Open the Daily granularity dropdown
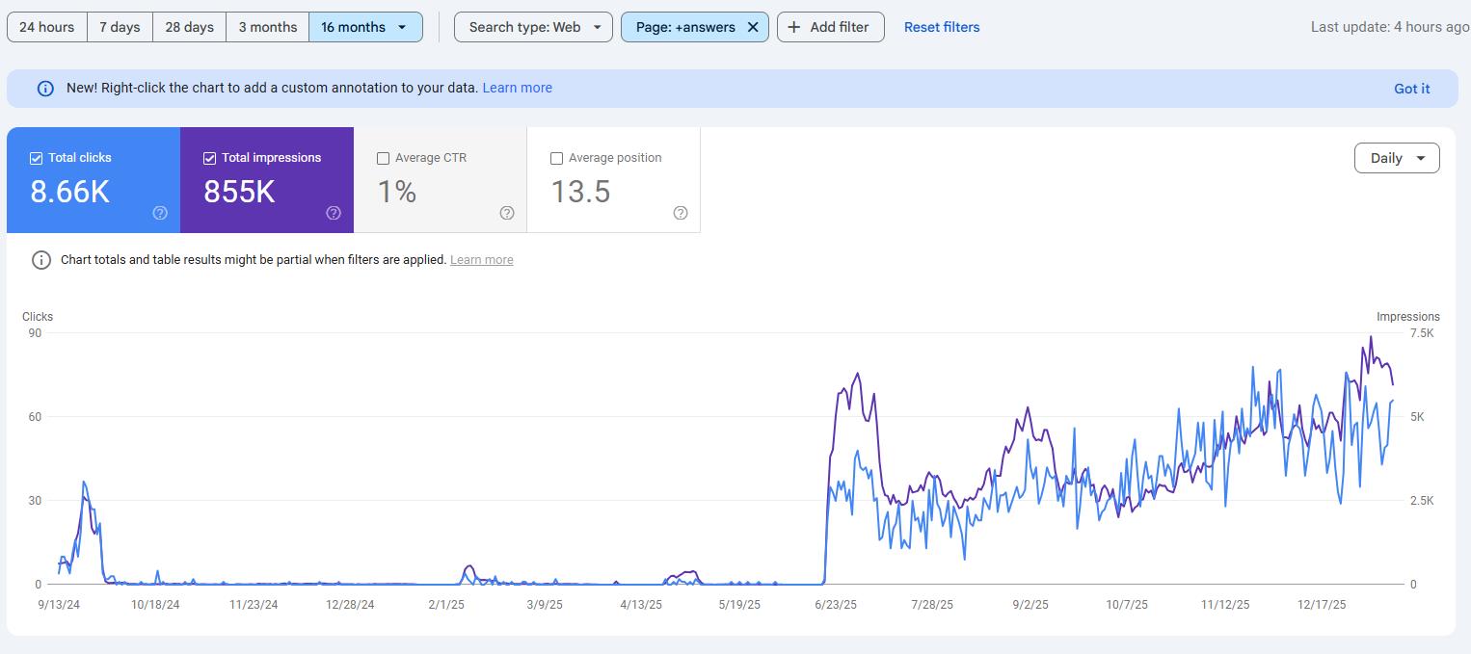Screen dimensions: 1471x654 (1397, 158)
